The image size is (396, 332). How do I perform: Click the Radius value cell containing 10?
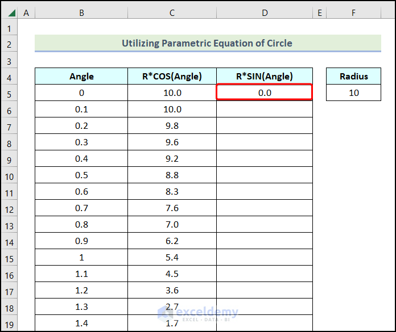(353, 93)
